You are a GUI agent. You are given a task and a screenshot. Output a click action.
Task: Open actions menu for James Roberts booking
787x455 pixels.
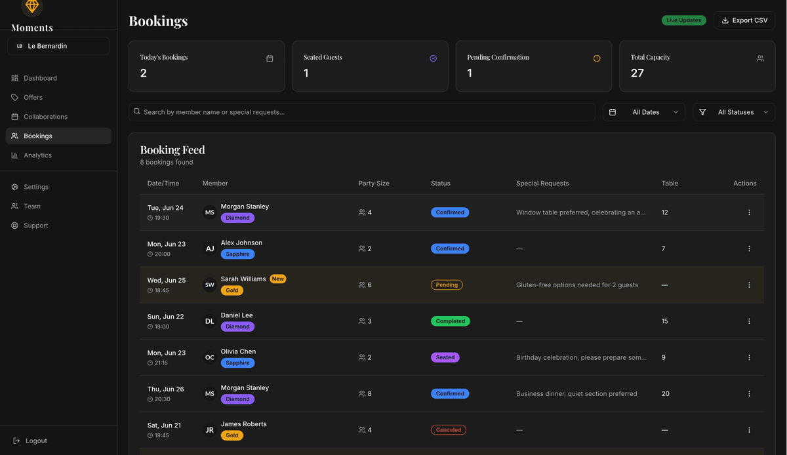(749, 430)
